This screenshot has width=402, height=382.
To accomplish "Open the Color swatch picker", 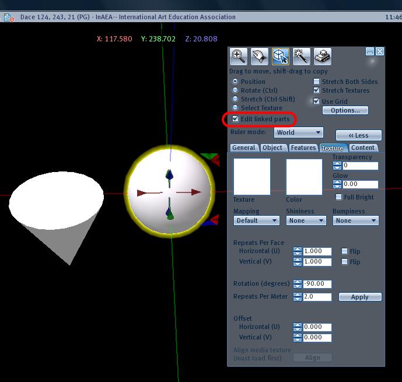I will click(304, 177).
